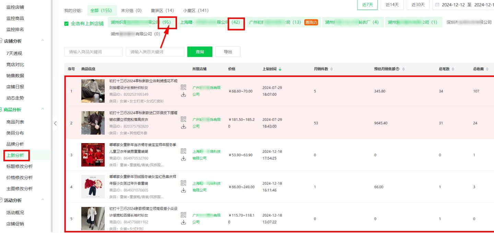Click the 查询 search button
The width and height of the screenshot is (494, 233).
pyautogui.click(x=200, y=51)
